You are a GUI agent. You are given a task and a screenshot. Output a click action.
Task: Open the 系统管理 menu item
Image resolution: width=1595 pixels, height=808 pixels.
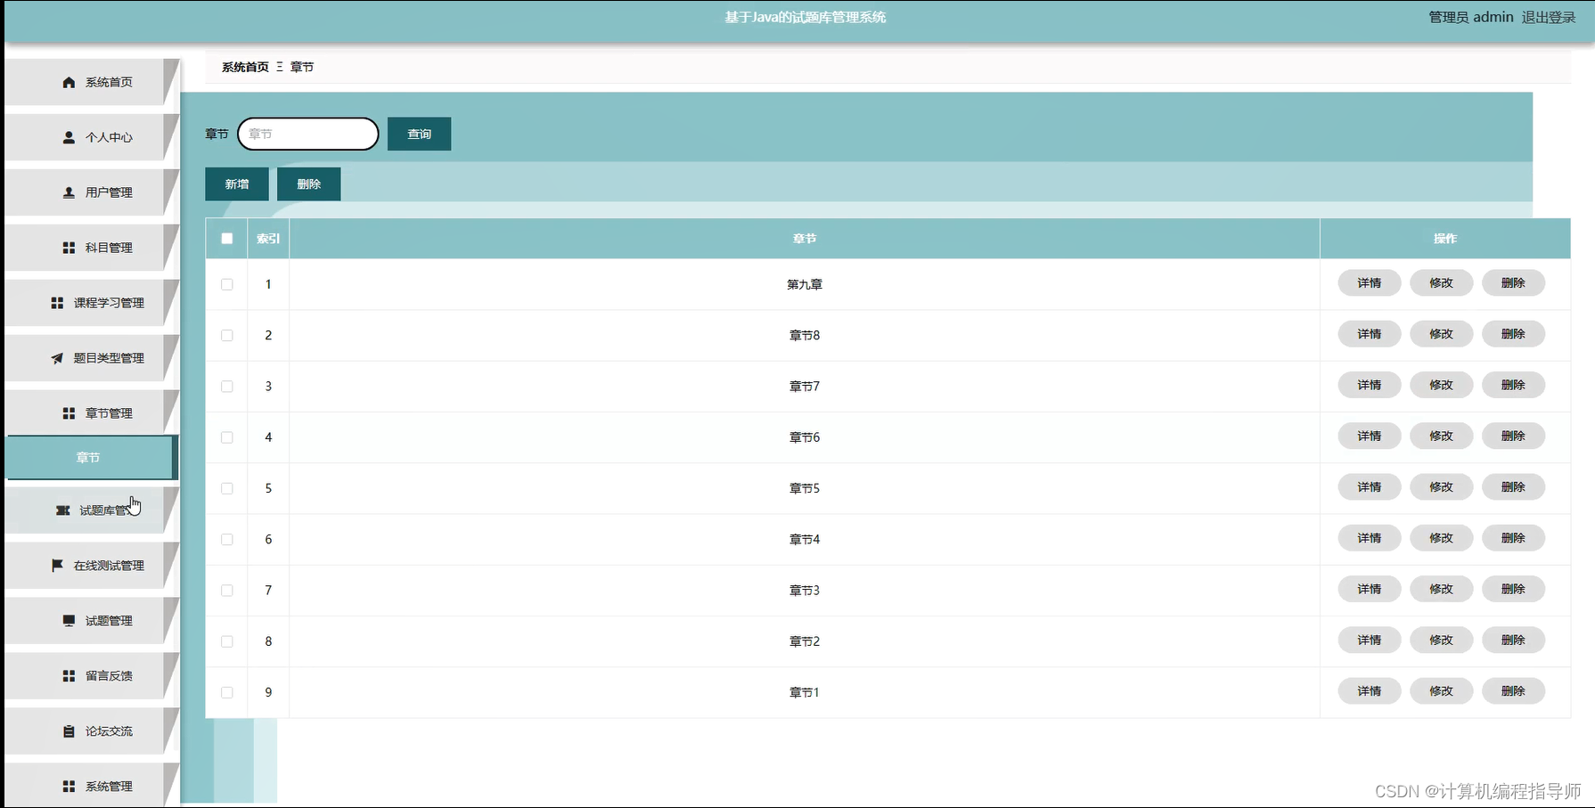(92, 786)
